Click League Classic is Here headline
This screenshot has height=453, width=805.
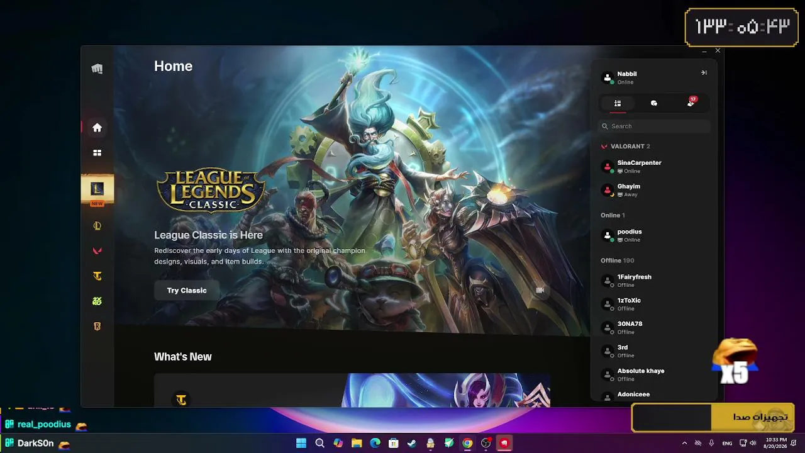208,235
